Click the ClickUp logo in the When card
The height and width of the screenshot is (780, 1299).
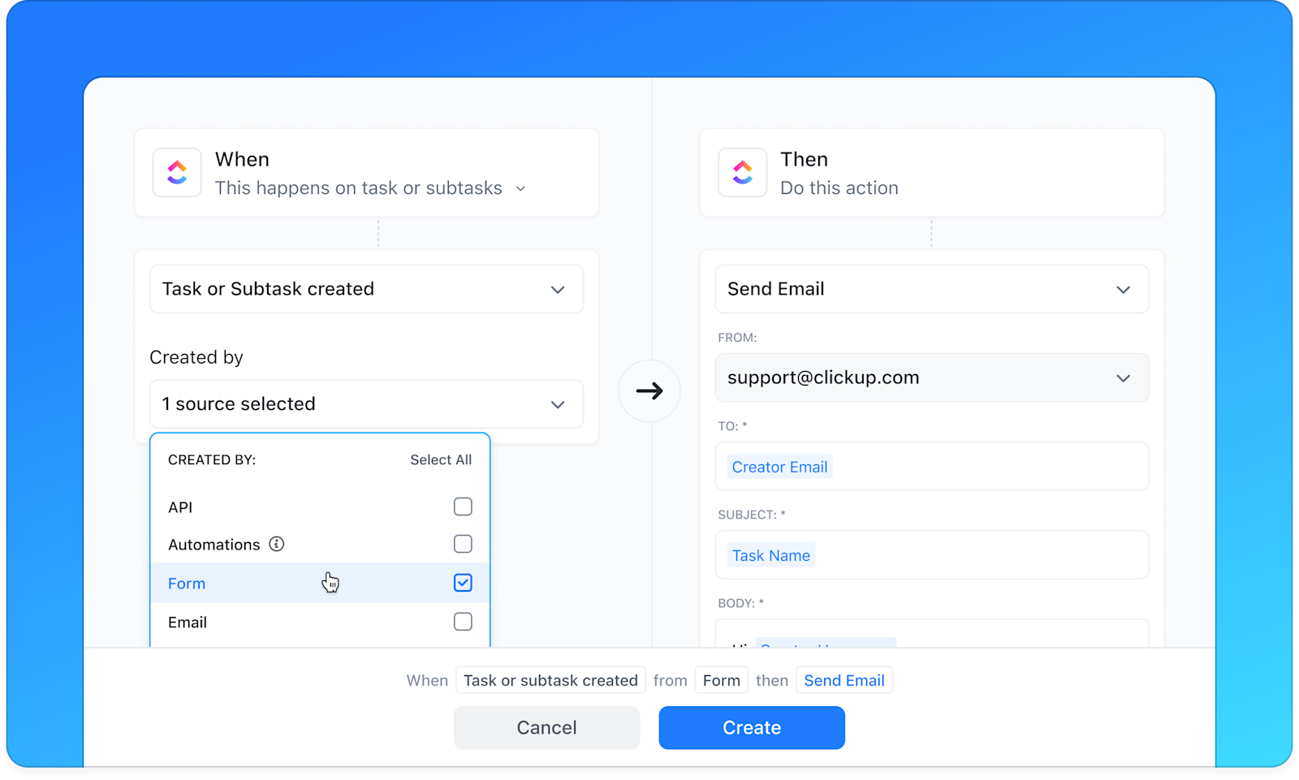tap(177, 172)
